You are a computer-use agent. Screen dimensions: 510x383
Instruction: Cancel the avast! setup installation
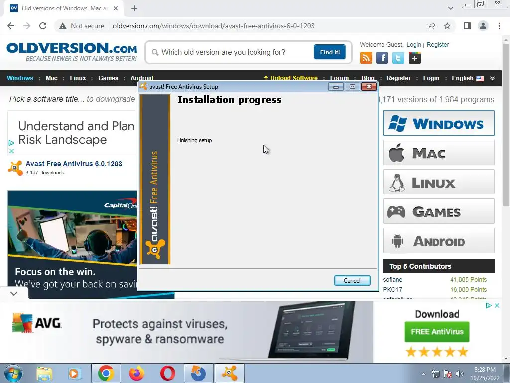(x=352, y=281)
